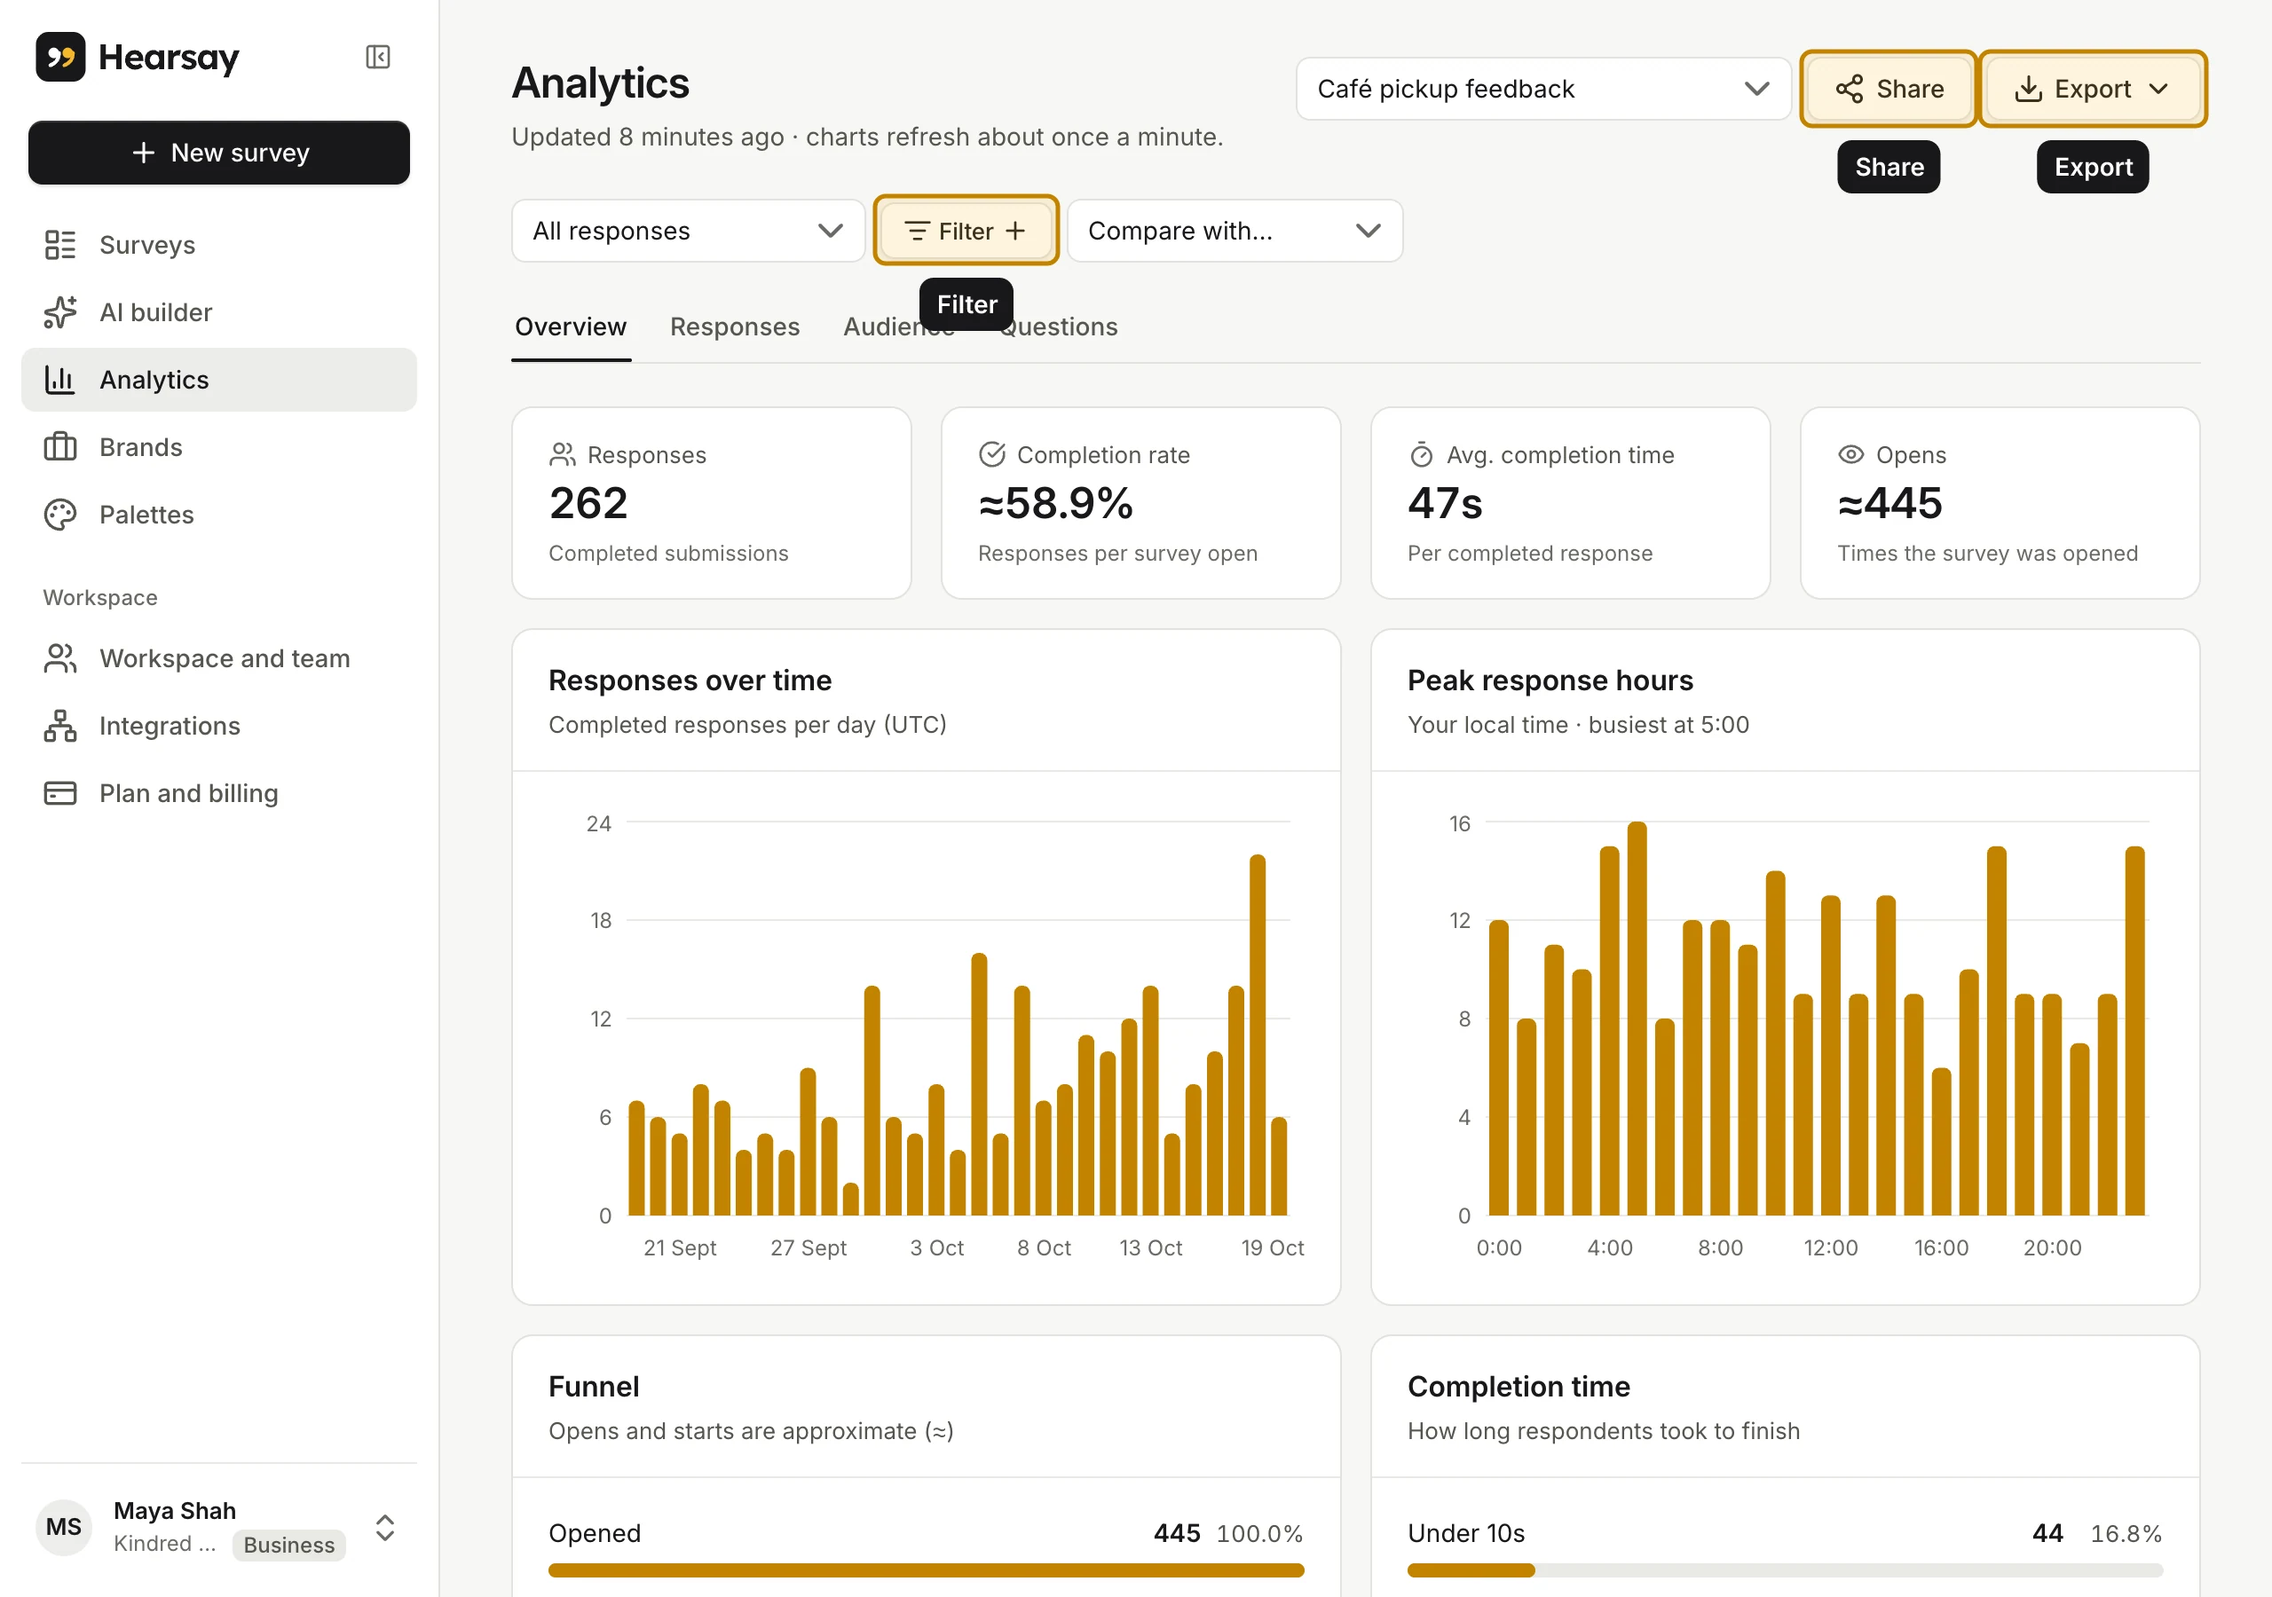The width and height of the screenshot is (2272, 1597).
Task: Open Plan and billing page
Action: [218, 792]
